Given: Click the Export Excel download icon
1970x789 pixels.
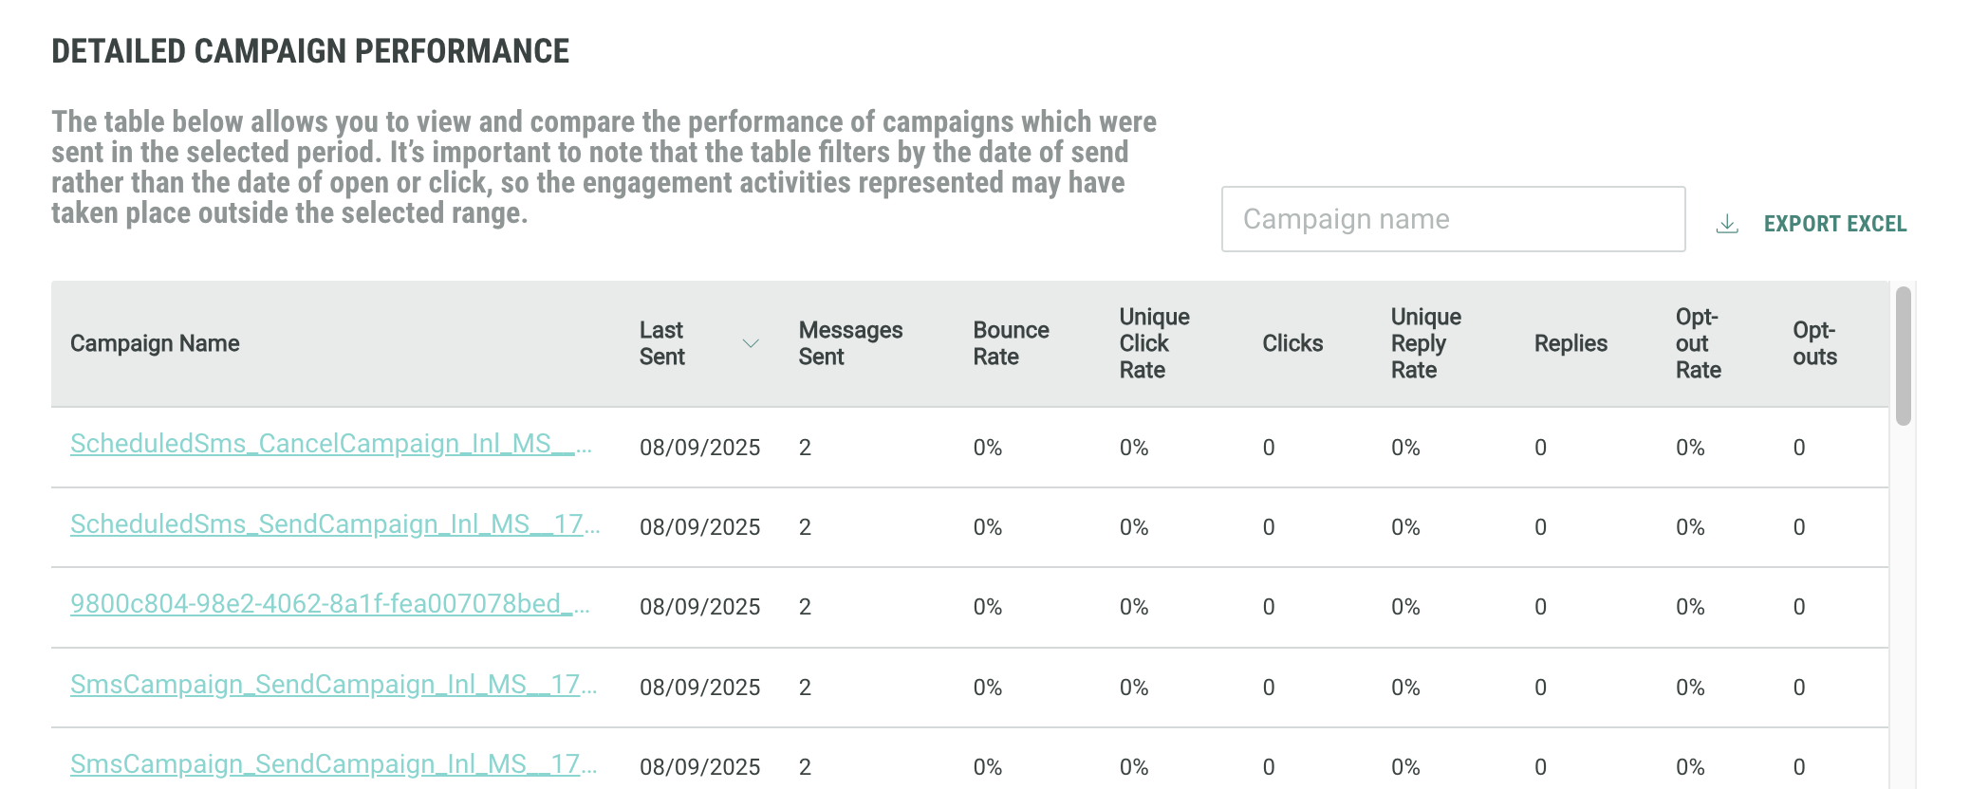Looking at the screenshot, I should pos(1727,224).
